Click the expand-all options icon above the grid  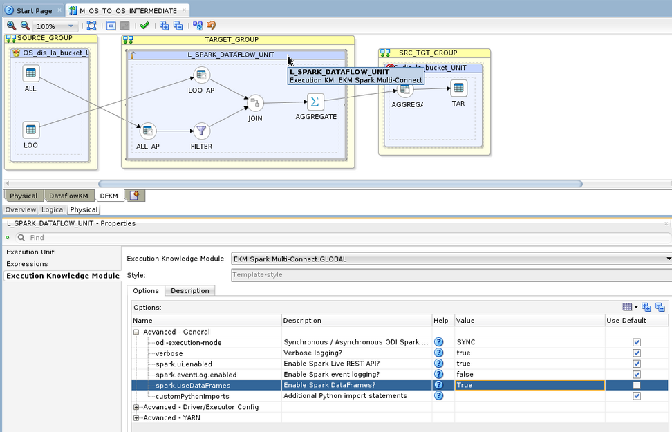[646, 307]
